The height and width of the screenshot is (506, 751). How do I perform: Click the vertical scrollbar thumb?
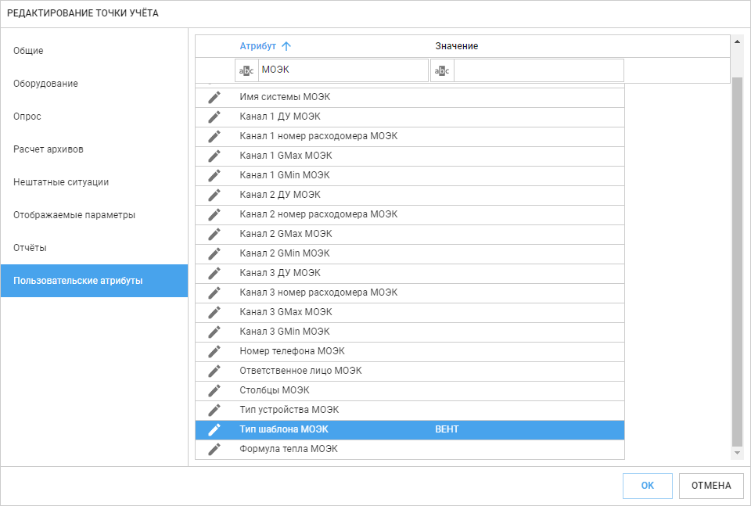737,262
